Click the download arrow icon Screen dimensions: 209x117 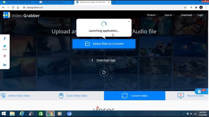tap(92, 60)
